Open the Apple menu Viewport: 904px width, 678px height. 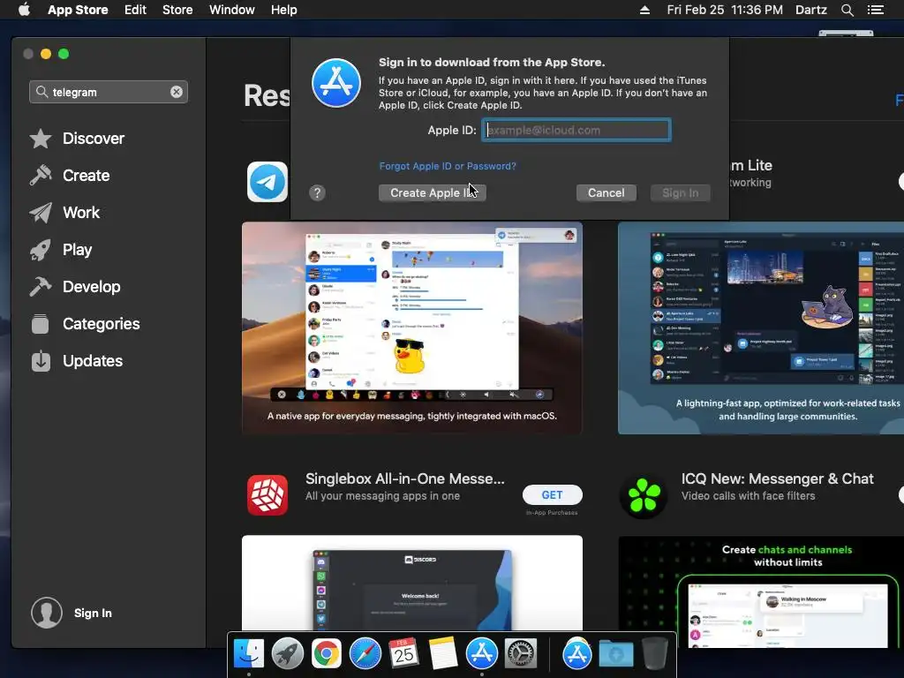point(24,10)
